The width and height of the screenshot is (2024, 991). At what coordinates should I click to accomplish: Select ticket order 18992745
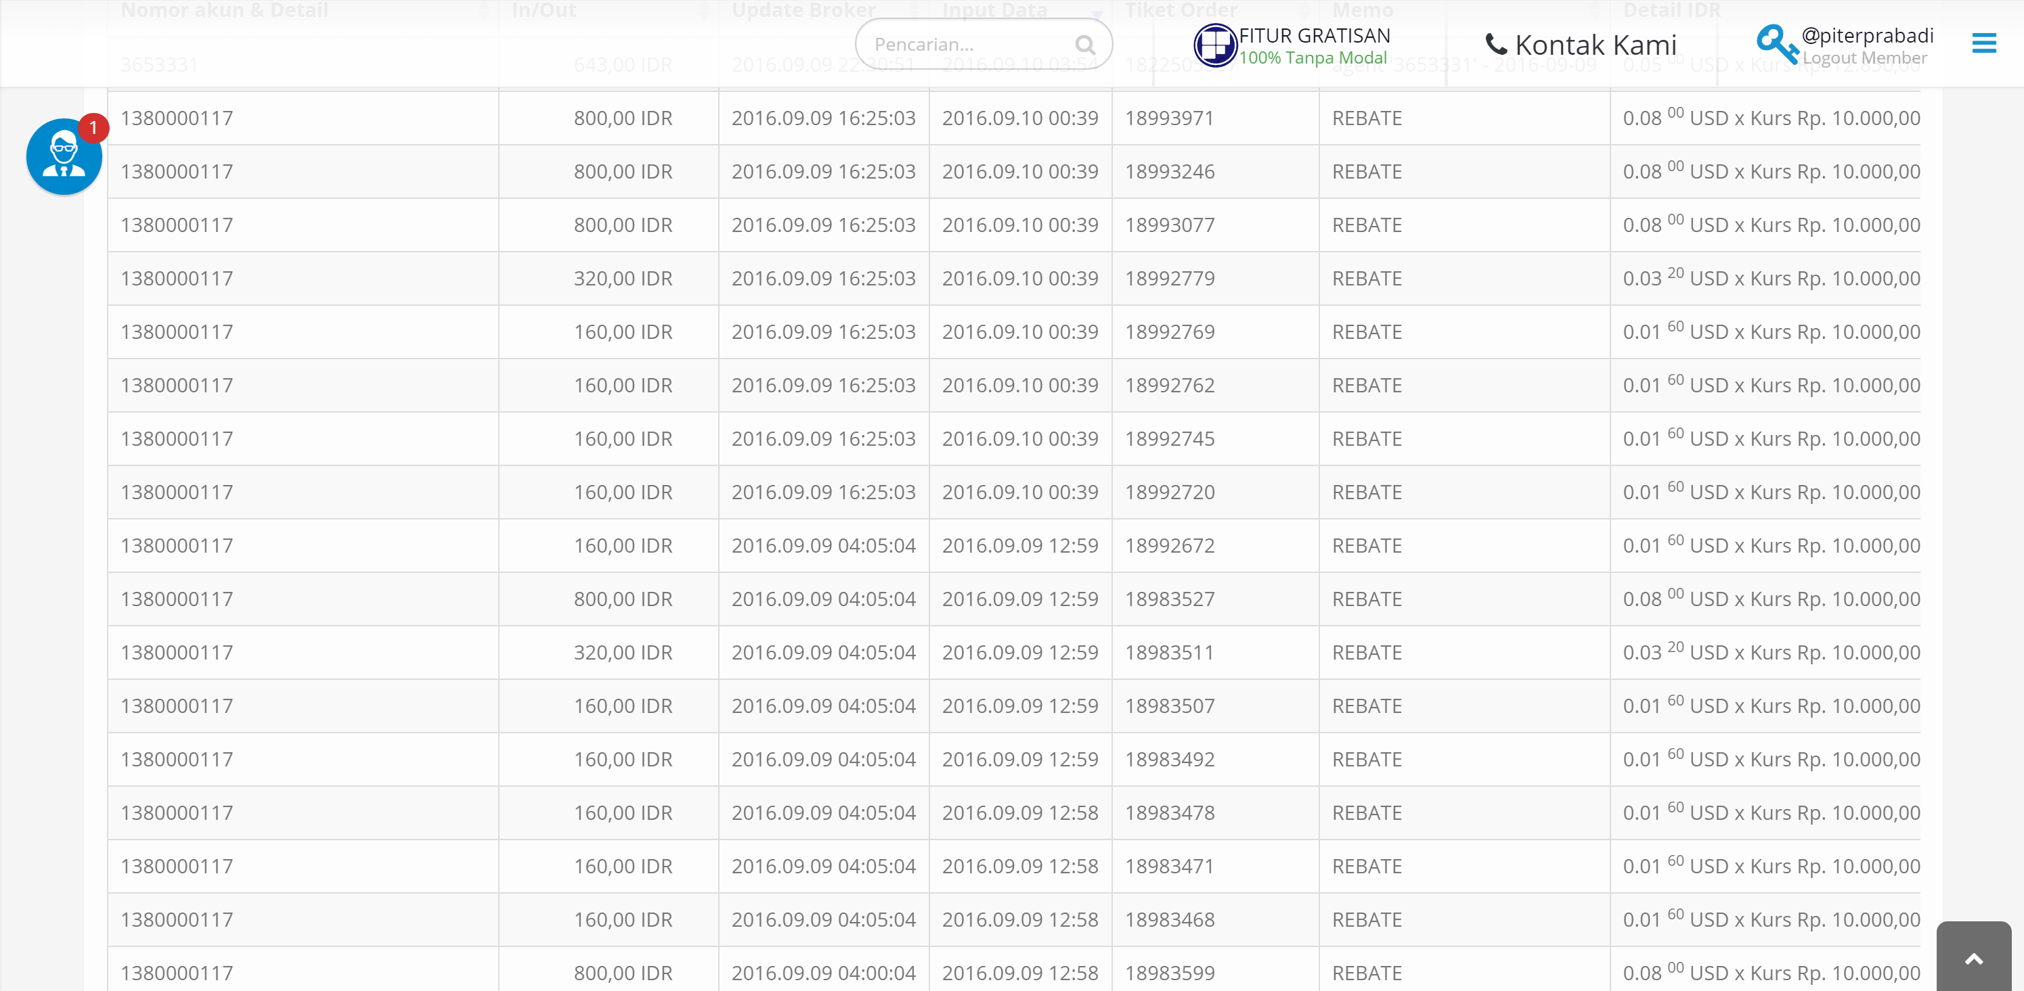1169,438
